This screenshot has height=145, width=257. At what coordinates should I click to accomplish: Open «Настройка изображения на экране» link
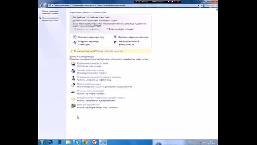[x=90, y=70]
